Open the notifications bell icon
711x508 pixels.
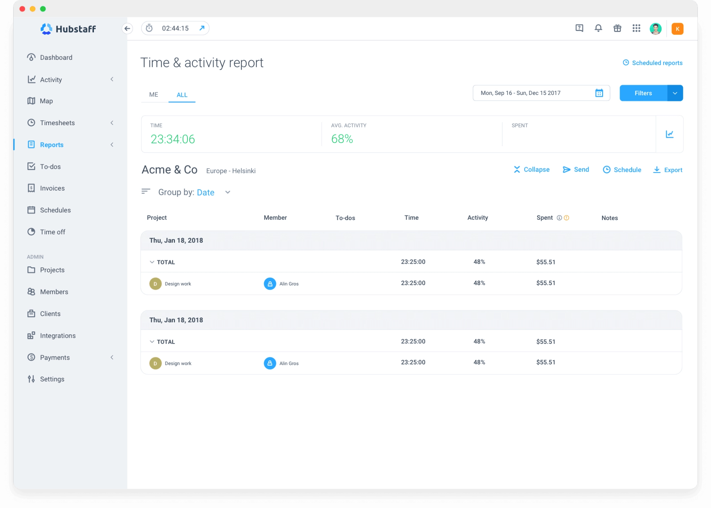coord(598,28)
